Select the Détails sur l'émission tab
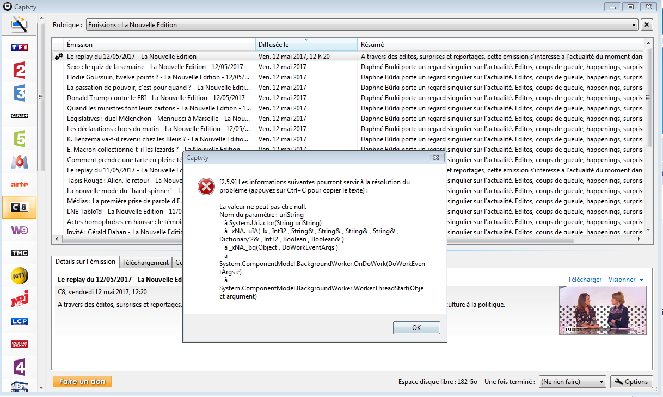This screenshot has width=663, height=397. [85, 262]
